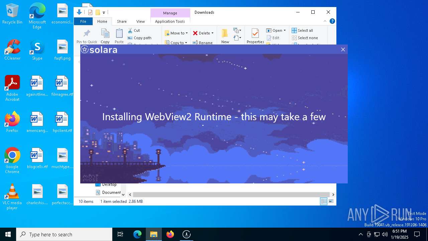Click the download app taskbar icon
The image size is (428, 241).
(187, 234)
